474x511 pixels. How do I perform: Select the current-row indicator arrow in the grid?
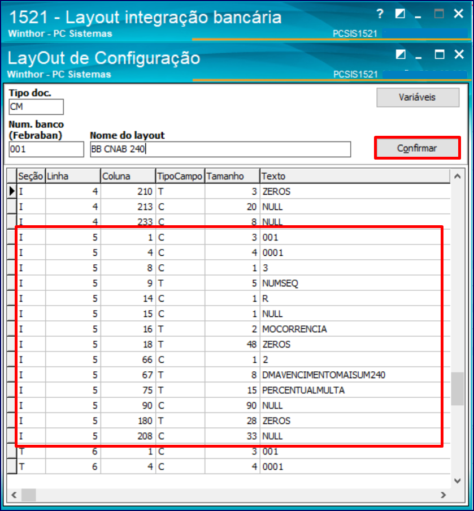point(12,191)
